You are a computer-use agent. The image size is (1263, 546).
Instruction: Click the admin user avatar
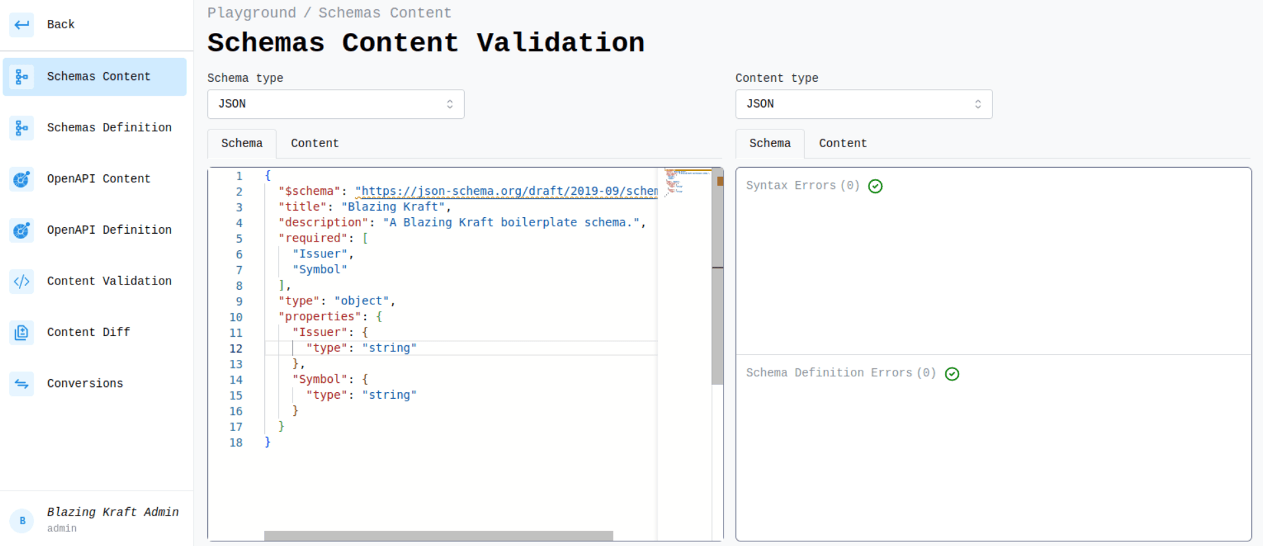[22, 521]
